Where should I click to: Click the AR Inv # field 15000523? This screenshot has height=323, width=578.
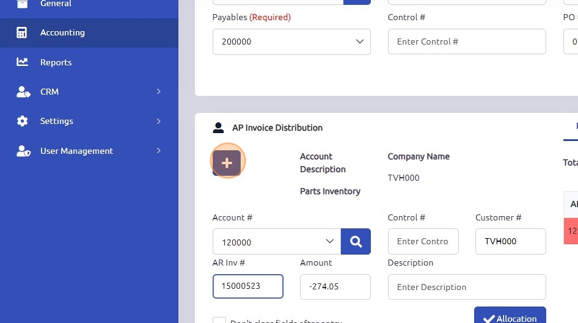247,286
